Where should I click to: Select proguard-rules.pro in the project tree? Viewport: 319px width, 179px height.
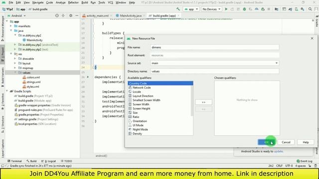(x=43, y=110)
